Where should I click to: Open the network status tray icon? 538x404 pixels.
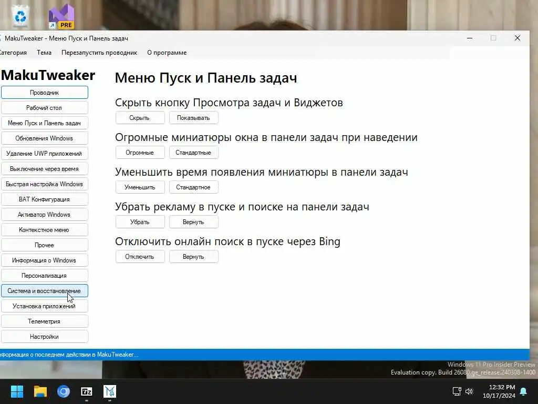(457, 391)
